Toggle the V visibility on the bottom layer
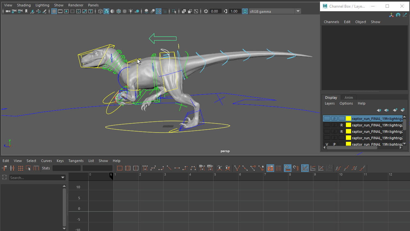Screen dimensions: 410x231 pos(327,144)
